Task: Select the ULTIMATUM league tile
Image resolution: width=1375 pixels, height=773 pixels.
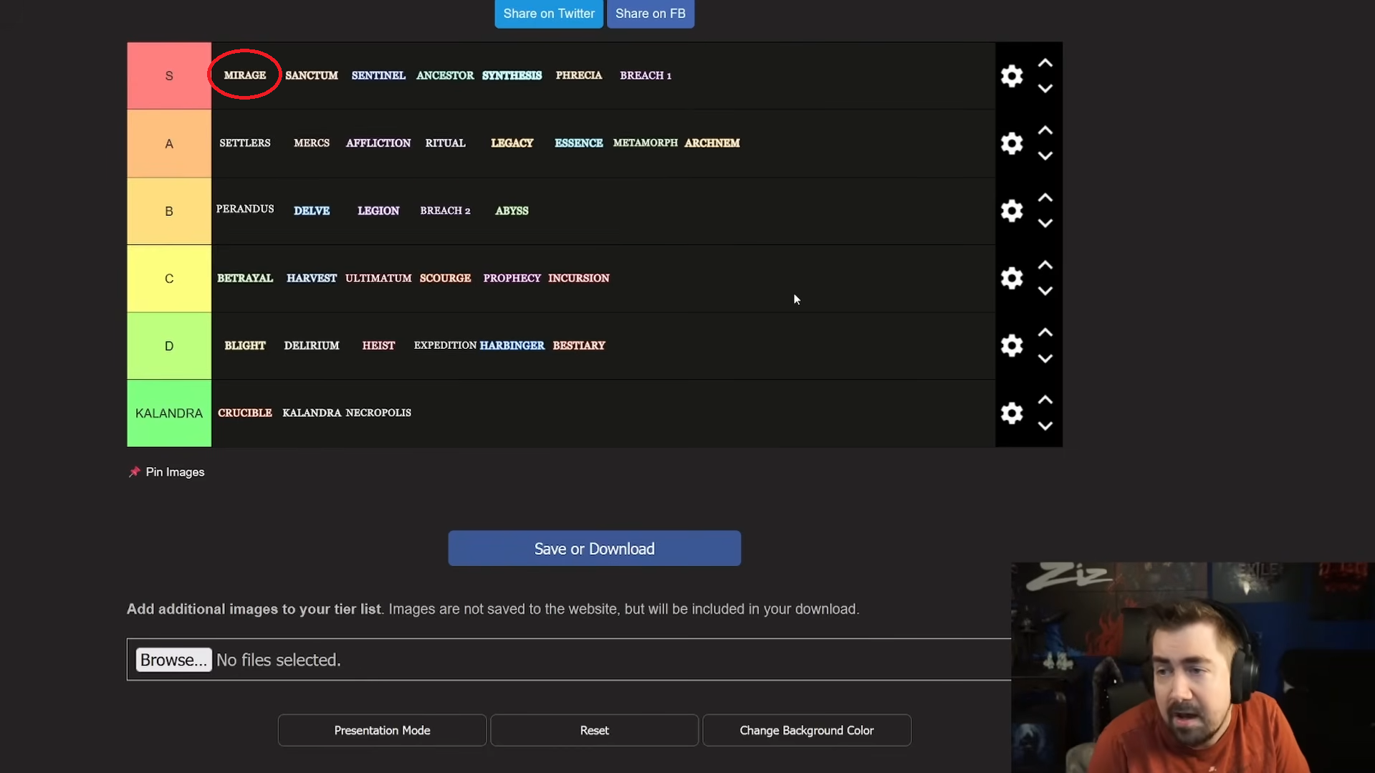Action: click(378, 278)
